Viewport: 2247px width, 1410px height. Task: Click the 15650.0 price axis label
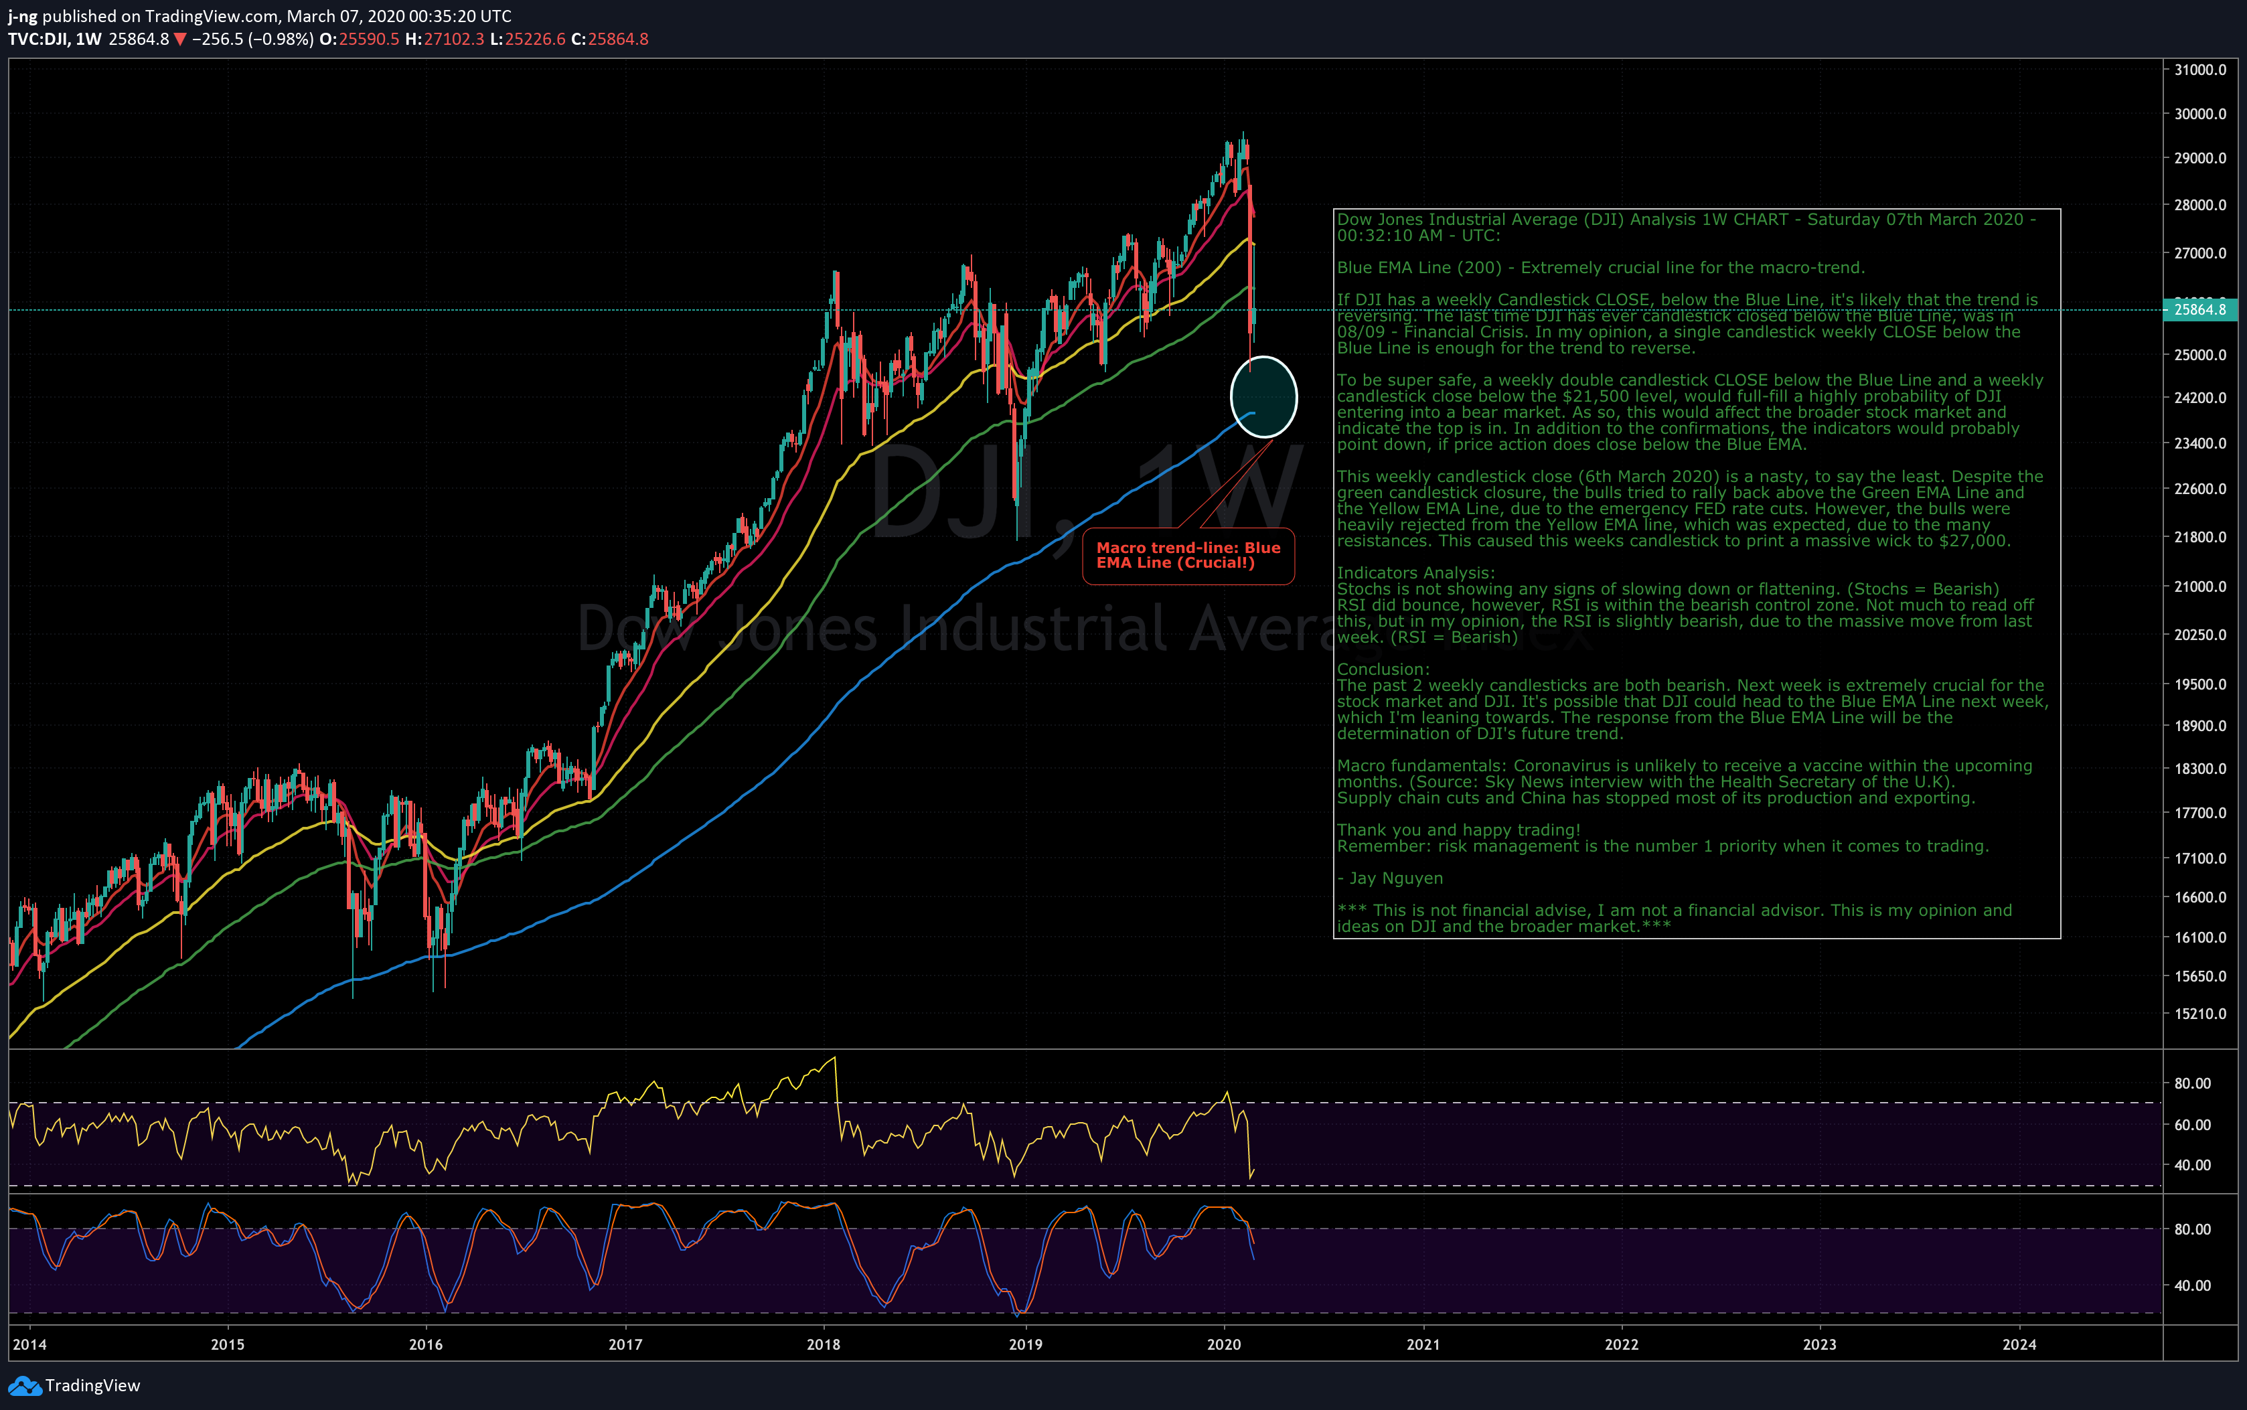[2200, 976]
